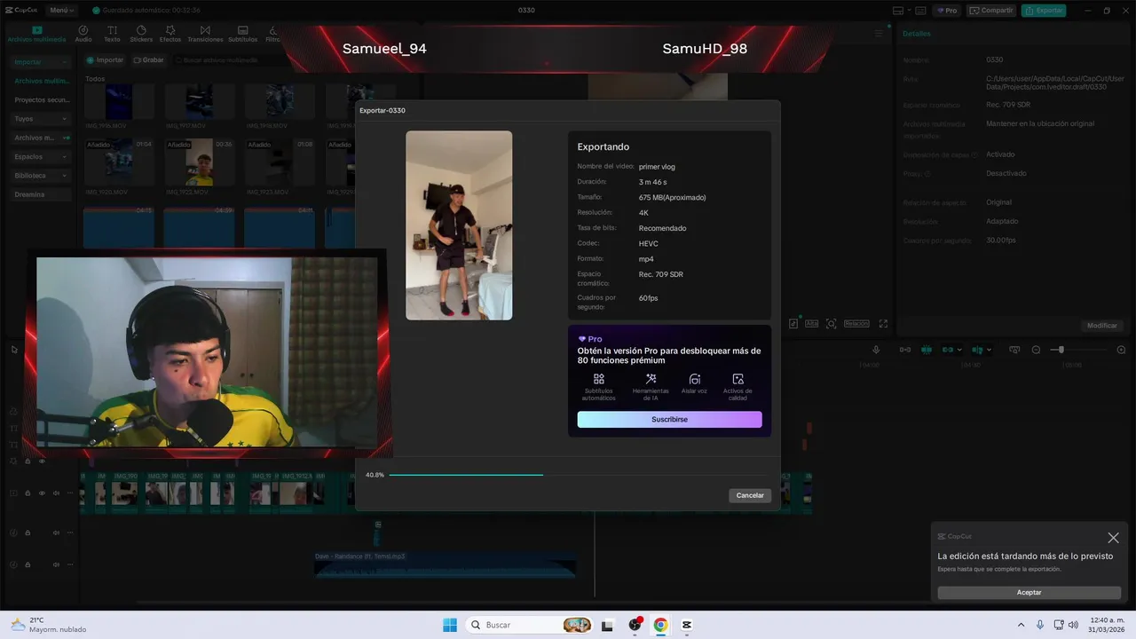Open the Menú dropdown in title bar

62,11
